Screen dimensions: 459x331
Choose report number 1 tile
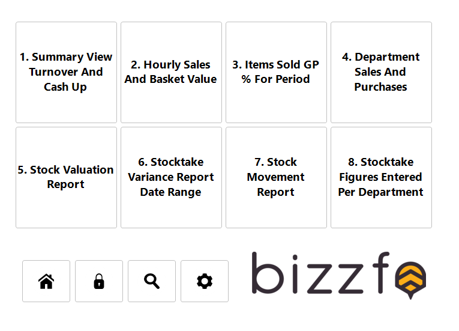click(66, 72)
